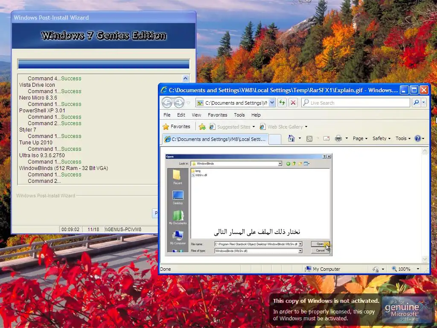Open the Suggested Sites link

point(232,127)
